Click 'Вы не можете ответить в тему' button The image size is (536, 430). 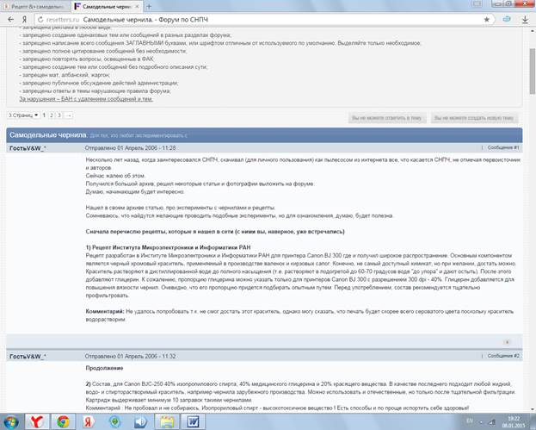pyautogui.click(x=387, y=118)
